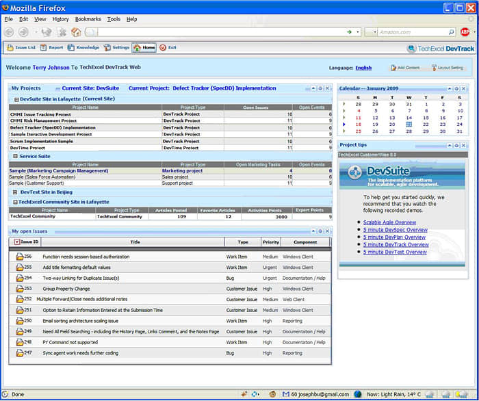Click calendar date 21 in January
Image resolution: width=479 pixels, height=401 pixels.
(x=409, y=125)
